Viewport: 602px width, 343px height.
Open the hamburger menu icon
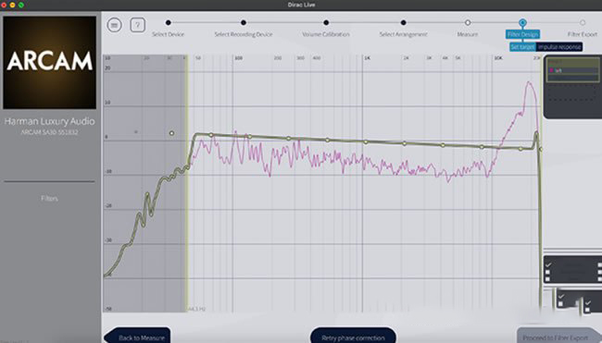pos(114,25)
